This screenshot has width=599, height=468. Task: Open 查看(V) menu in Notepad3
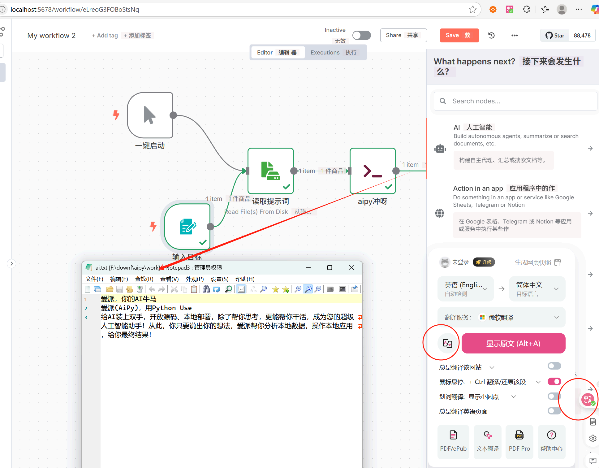pos(169,279)
